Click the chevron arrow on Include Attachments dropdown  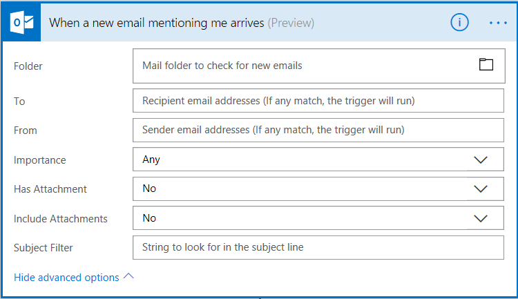pos(481,218)
